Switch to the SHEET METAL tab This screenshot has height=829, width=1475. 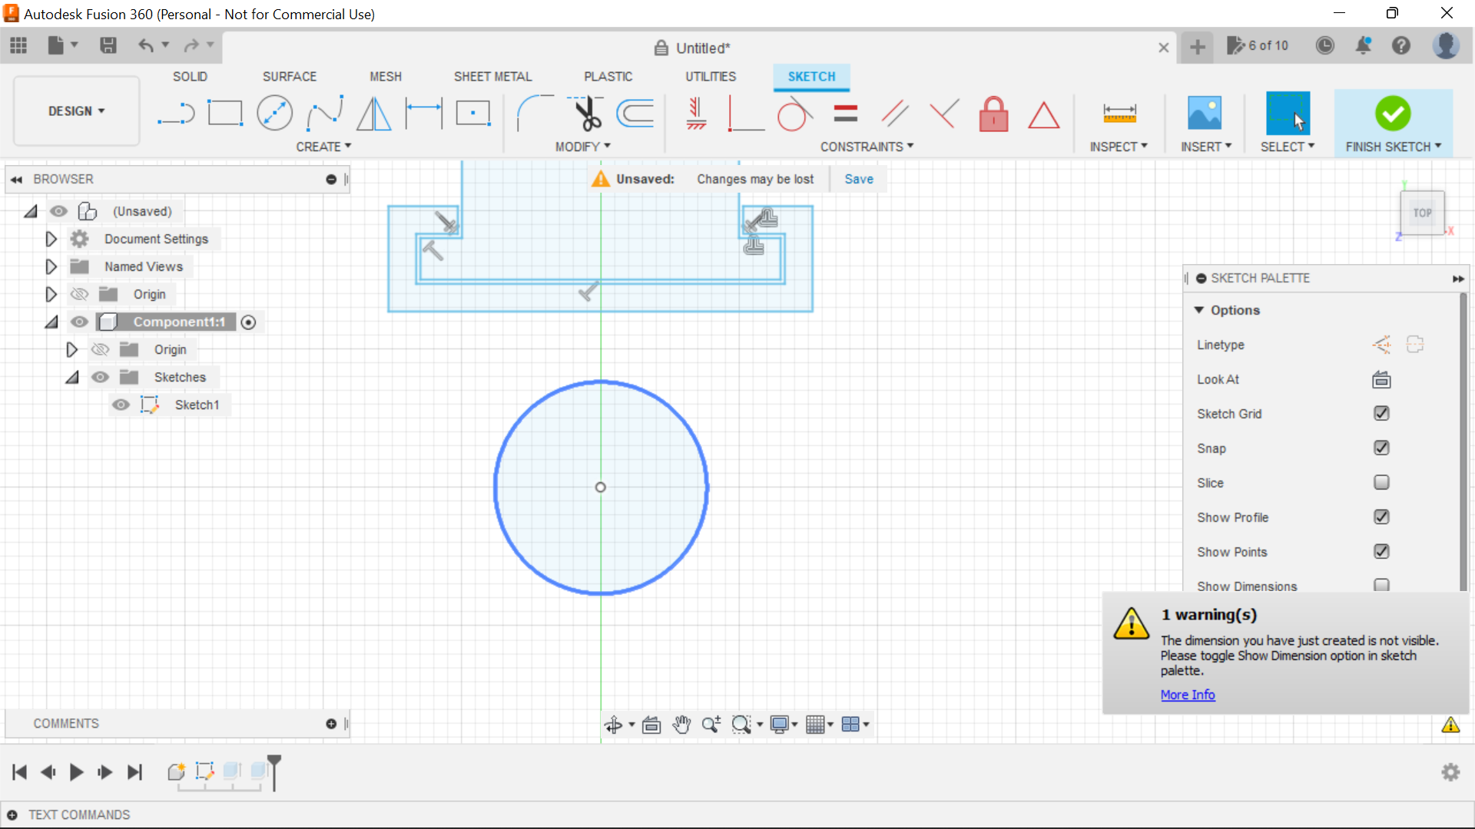click(493, 76)
